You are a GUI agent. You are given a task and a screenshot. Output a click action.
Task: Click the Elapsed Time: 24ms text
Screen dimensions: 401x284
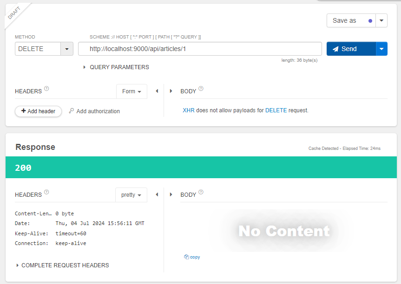coord(362,148)
